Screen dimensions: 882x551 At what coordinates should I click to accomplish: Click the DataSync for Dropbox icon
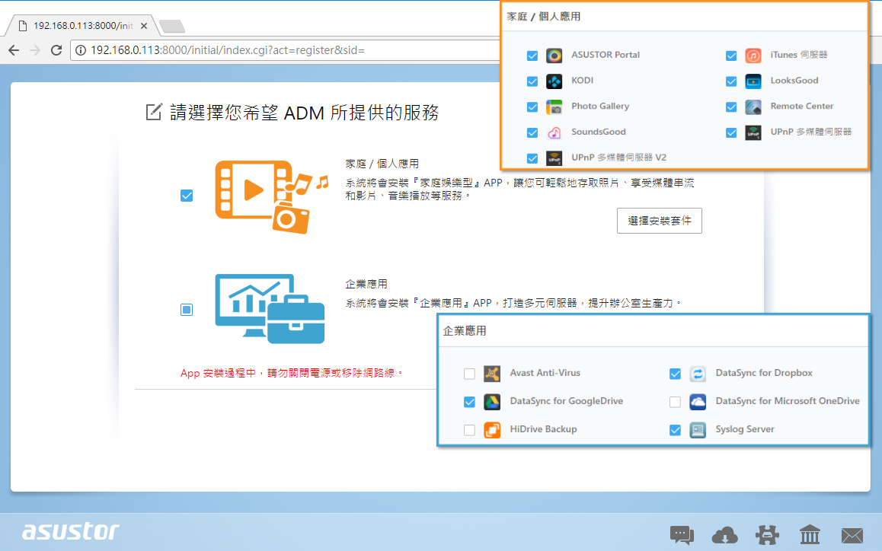[698, 374]
